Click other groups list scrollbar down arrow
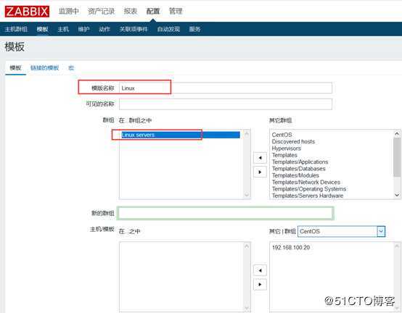This screenshot has height=313, width=402. click(x=397, y=195)
